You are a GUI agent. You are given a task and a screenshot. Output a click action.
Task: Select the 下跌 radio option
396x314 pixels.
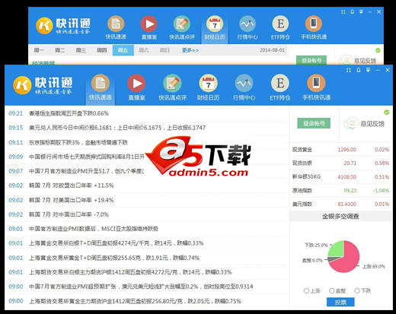point(357,290)
